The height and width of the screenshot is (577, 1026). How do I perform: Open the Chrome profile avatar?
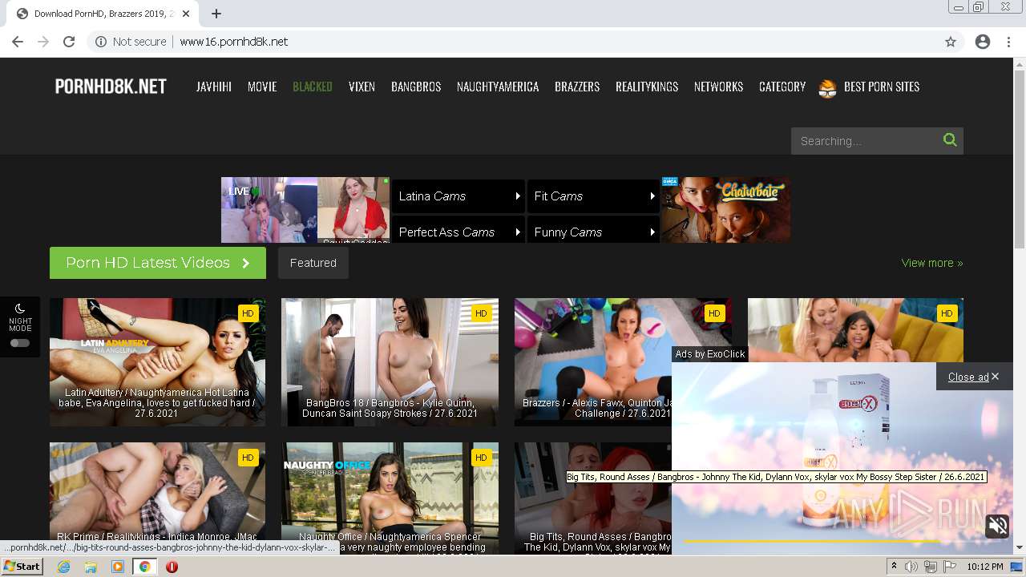click(983, 42)
